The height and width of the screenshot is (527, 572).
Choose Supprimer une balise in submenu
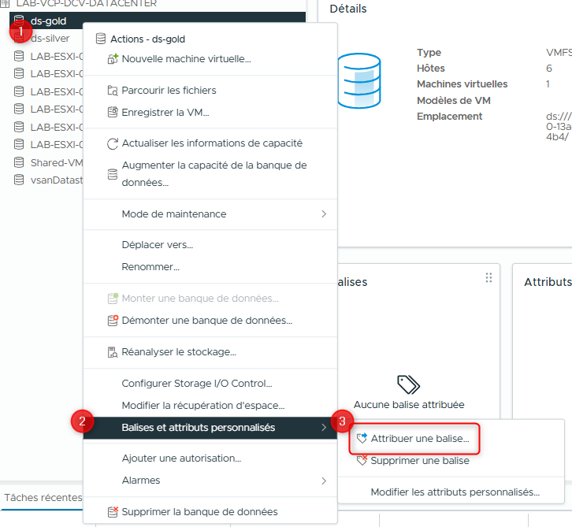pos(420,461)
